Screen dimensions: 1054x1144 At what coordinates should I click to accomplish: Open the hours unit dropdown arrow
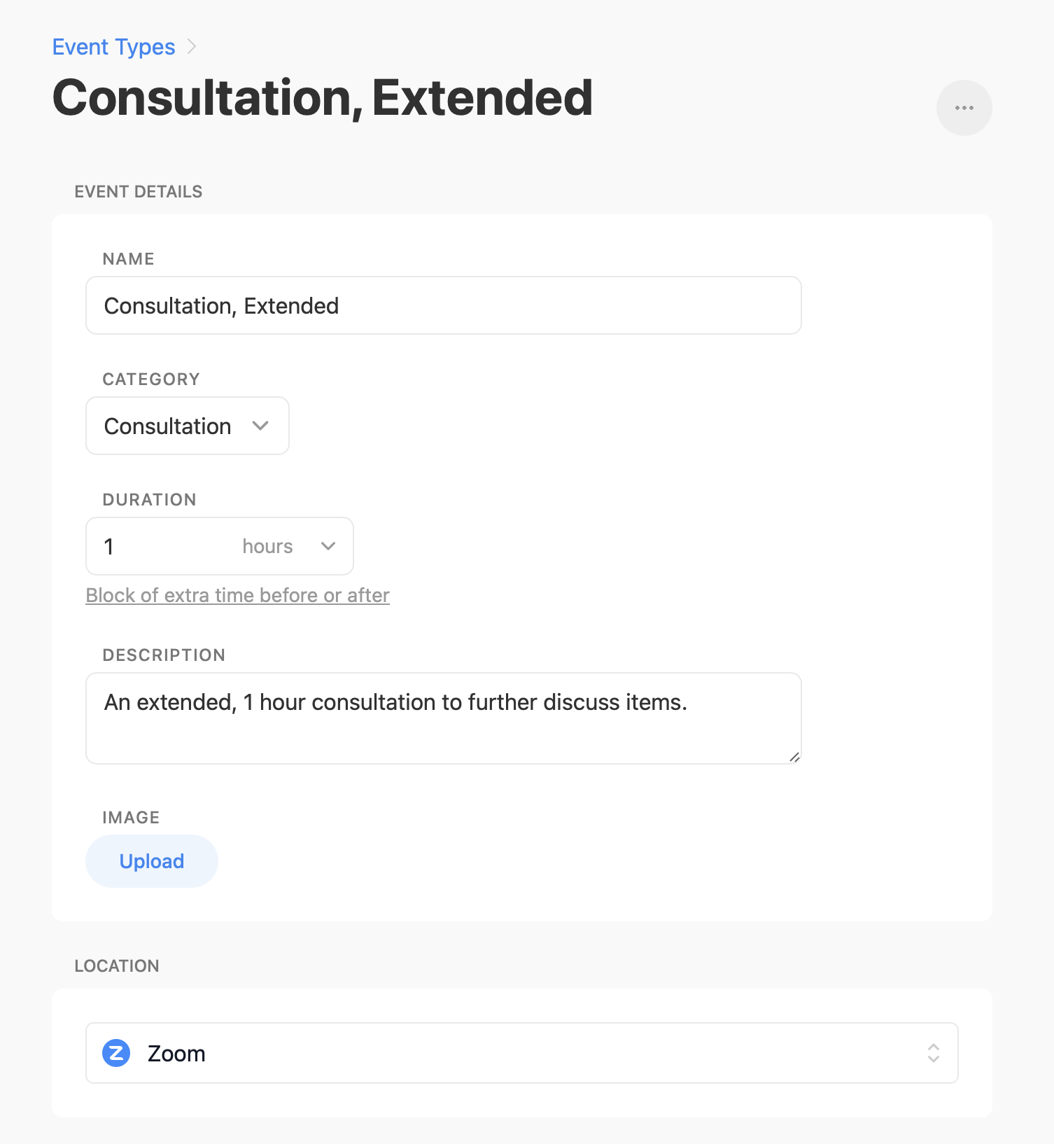coord(328,546)
